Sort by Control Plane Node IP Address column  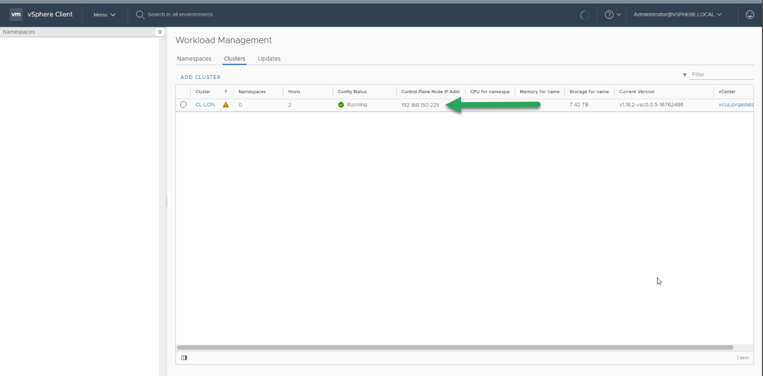click(431, 92)
